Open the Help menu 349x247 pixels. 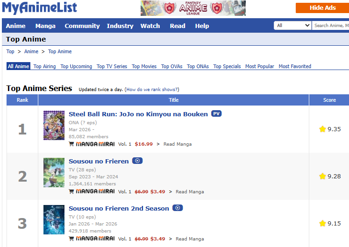[x=202, y=26]
